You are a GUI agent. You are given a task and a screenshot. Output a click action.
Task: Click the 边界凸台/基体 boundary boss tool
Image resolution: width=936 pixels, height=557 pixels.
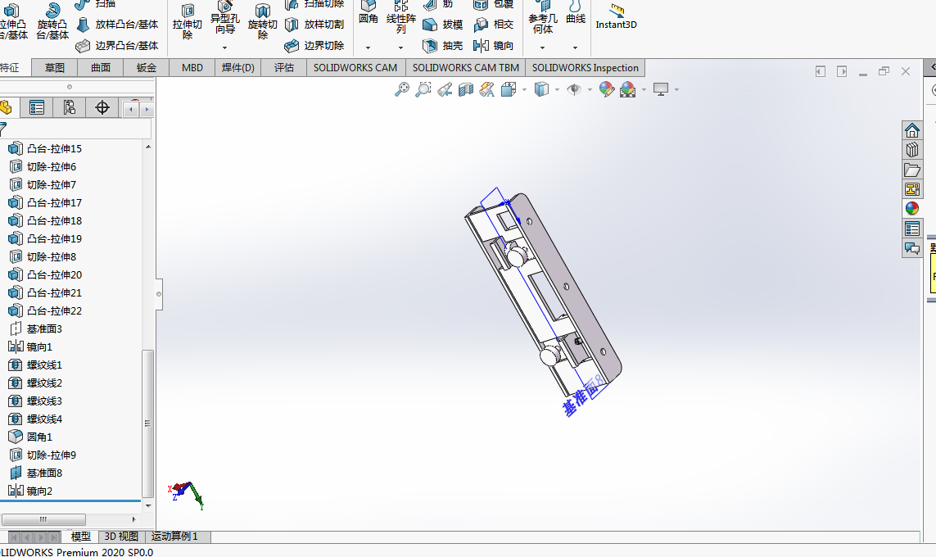pos(118,45)
